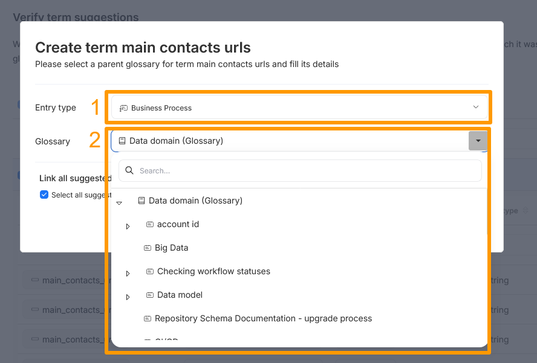Expand the account id tree node
Image resolution: width=537 pixels, height=363 pixels.
[x=128, y=226]
